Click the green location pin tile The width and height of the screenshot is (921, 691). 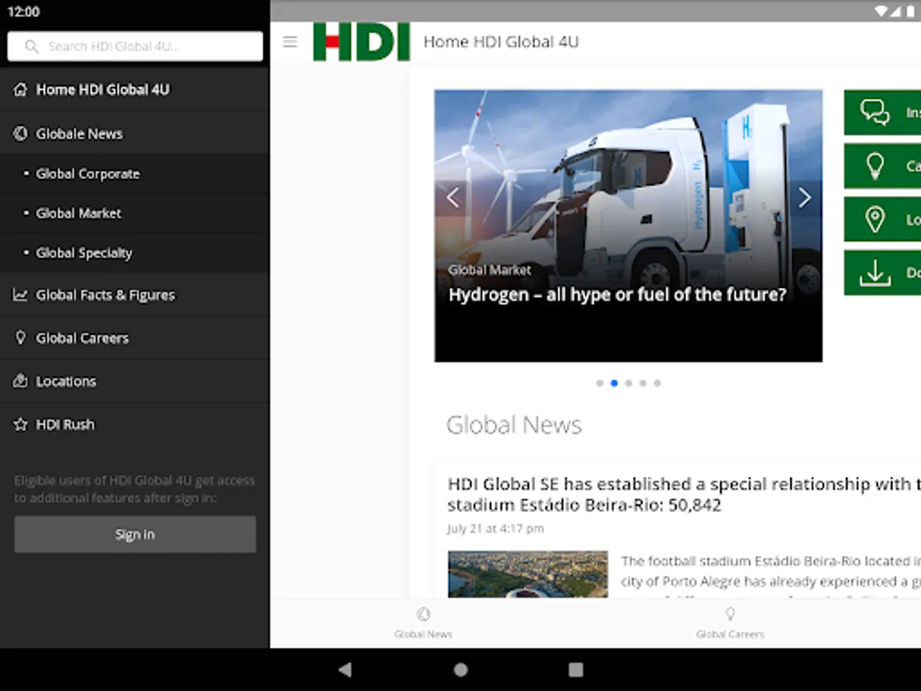click(x=883, y=220)
